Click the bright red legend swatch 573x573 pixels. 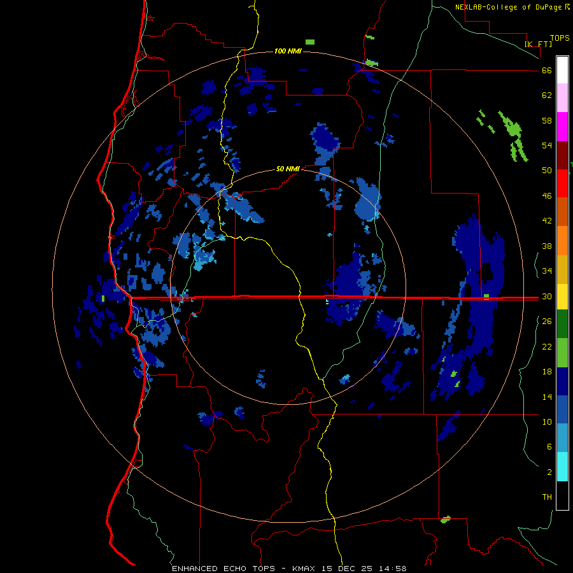coord(562,183)
